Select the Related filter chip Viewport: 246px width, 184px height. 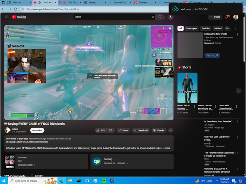(218, 28)
